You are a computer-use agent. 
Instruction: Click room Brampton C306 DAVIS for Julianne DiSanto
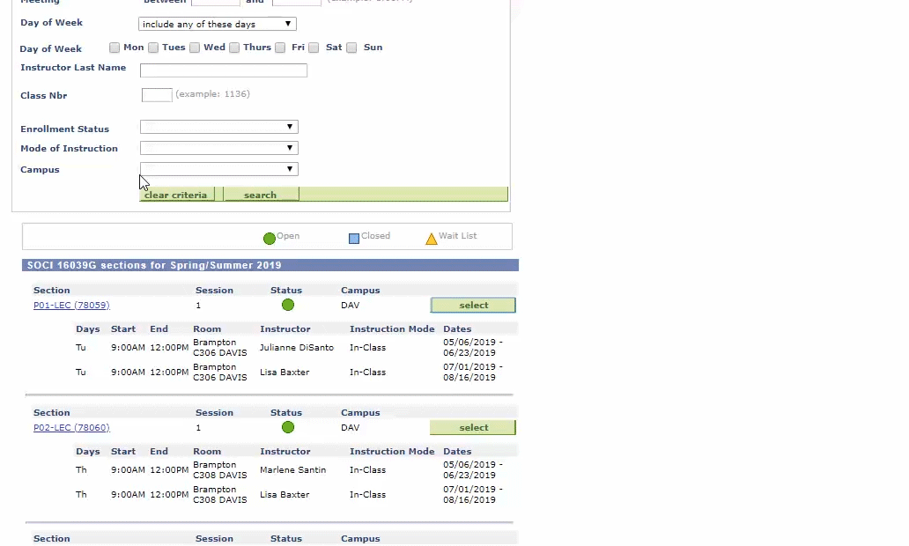219,347
